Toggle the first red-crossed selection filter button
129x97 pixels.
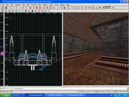click(86, 8)
